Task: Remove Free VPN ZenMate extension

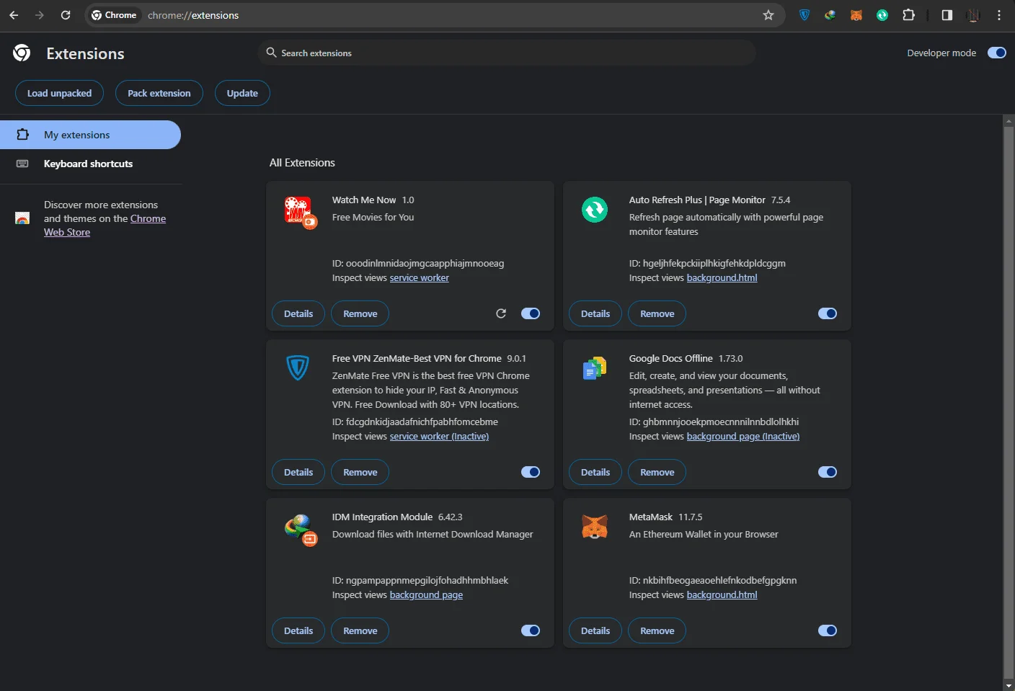Action: [360, 472]
